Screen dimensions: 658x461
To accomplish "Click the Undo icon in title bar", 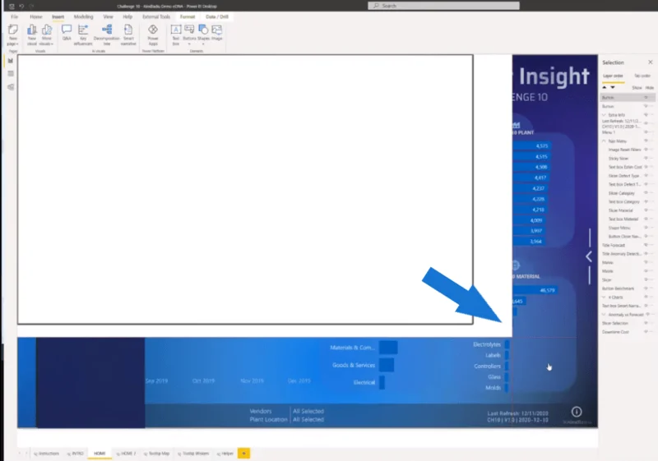I will pyautogui.click(x=21, y=6).
